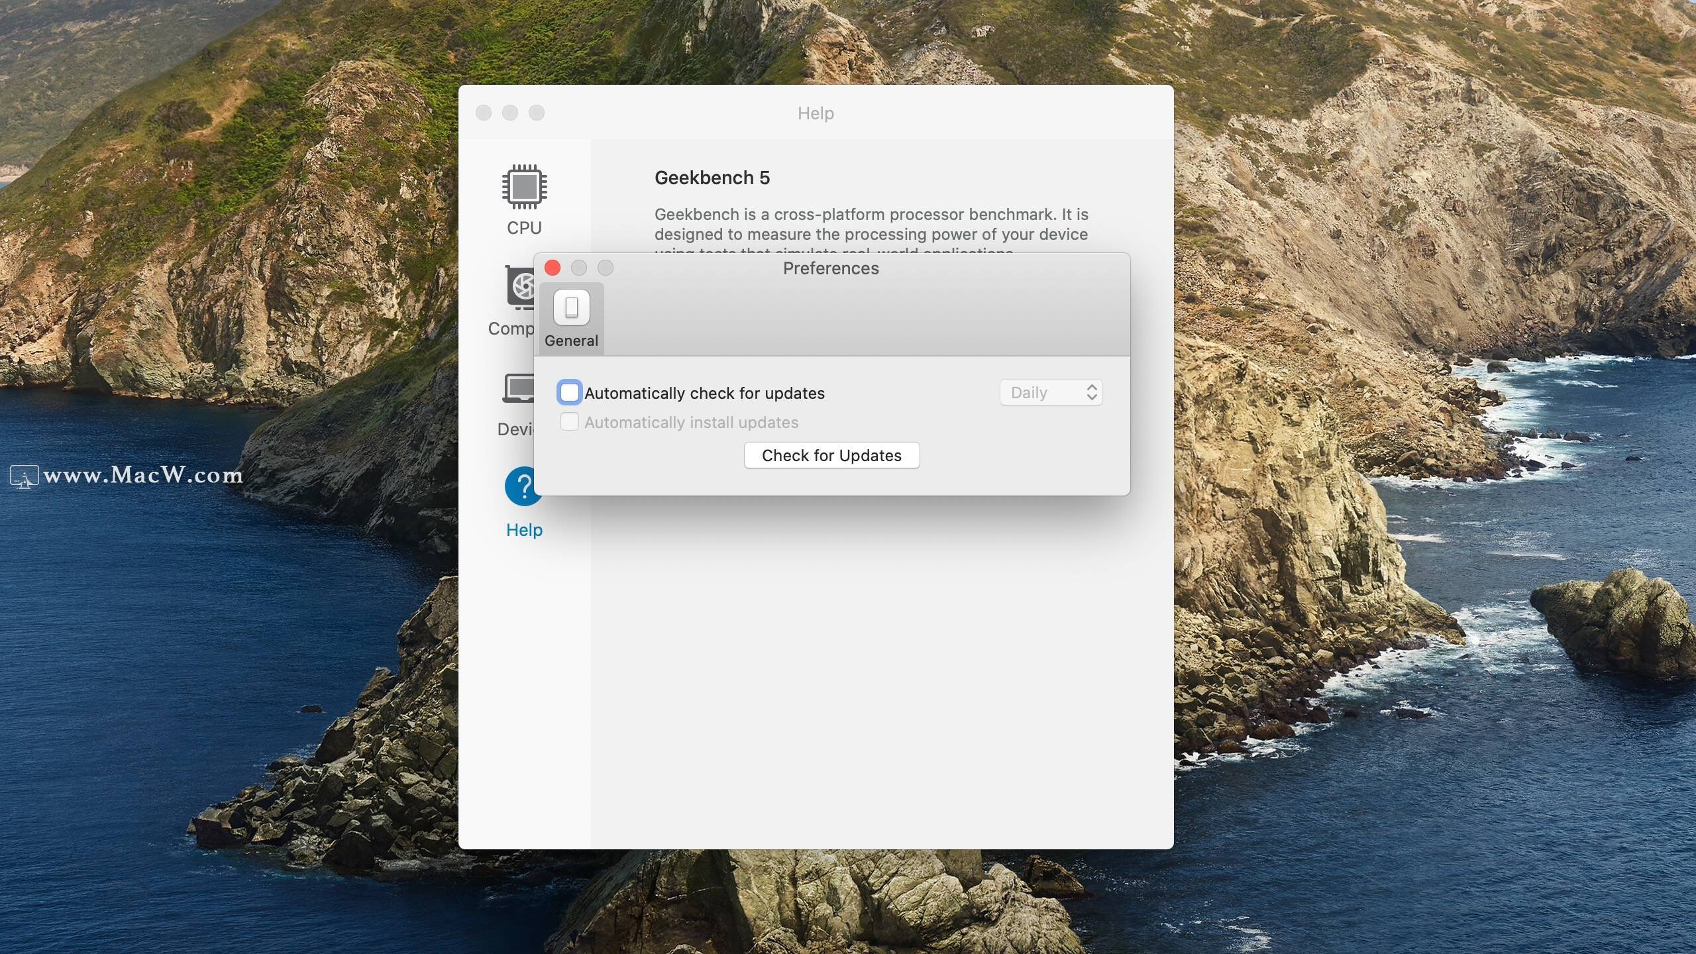Viewport: 1696px width, 954px height.
Task: Select the Compute section icon in sidebar
Action: coord(521,288)
